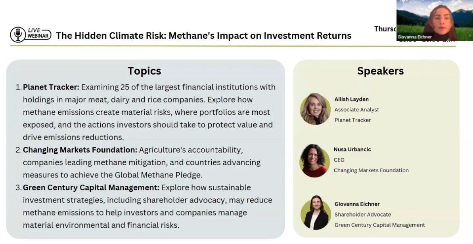473x244 pixels.
Task: Click Giovanna Eichner's photo in the Speakers panel
Action: point(315,213)
